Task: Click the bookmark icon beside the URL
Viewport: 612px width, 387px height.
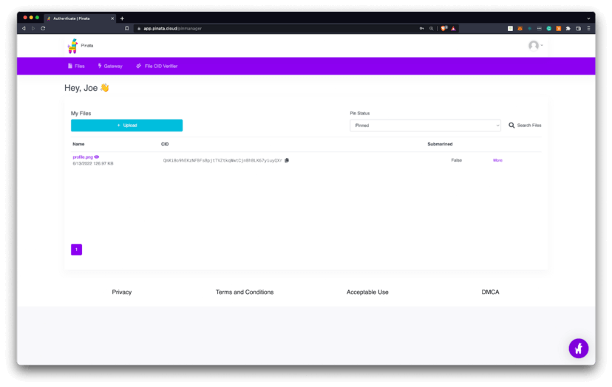Action: (x=127, y=28)
